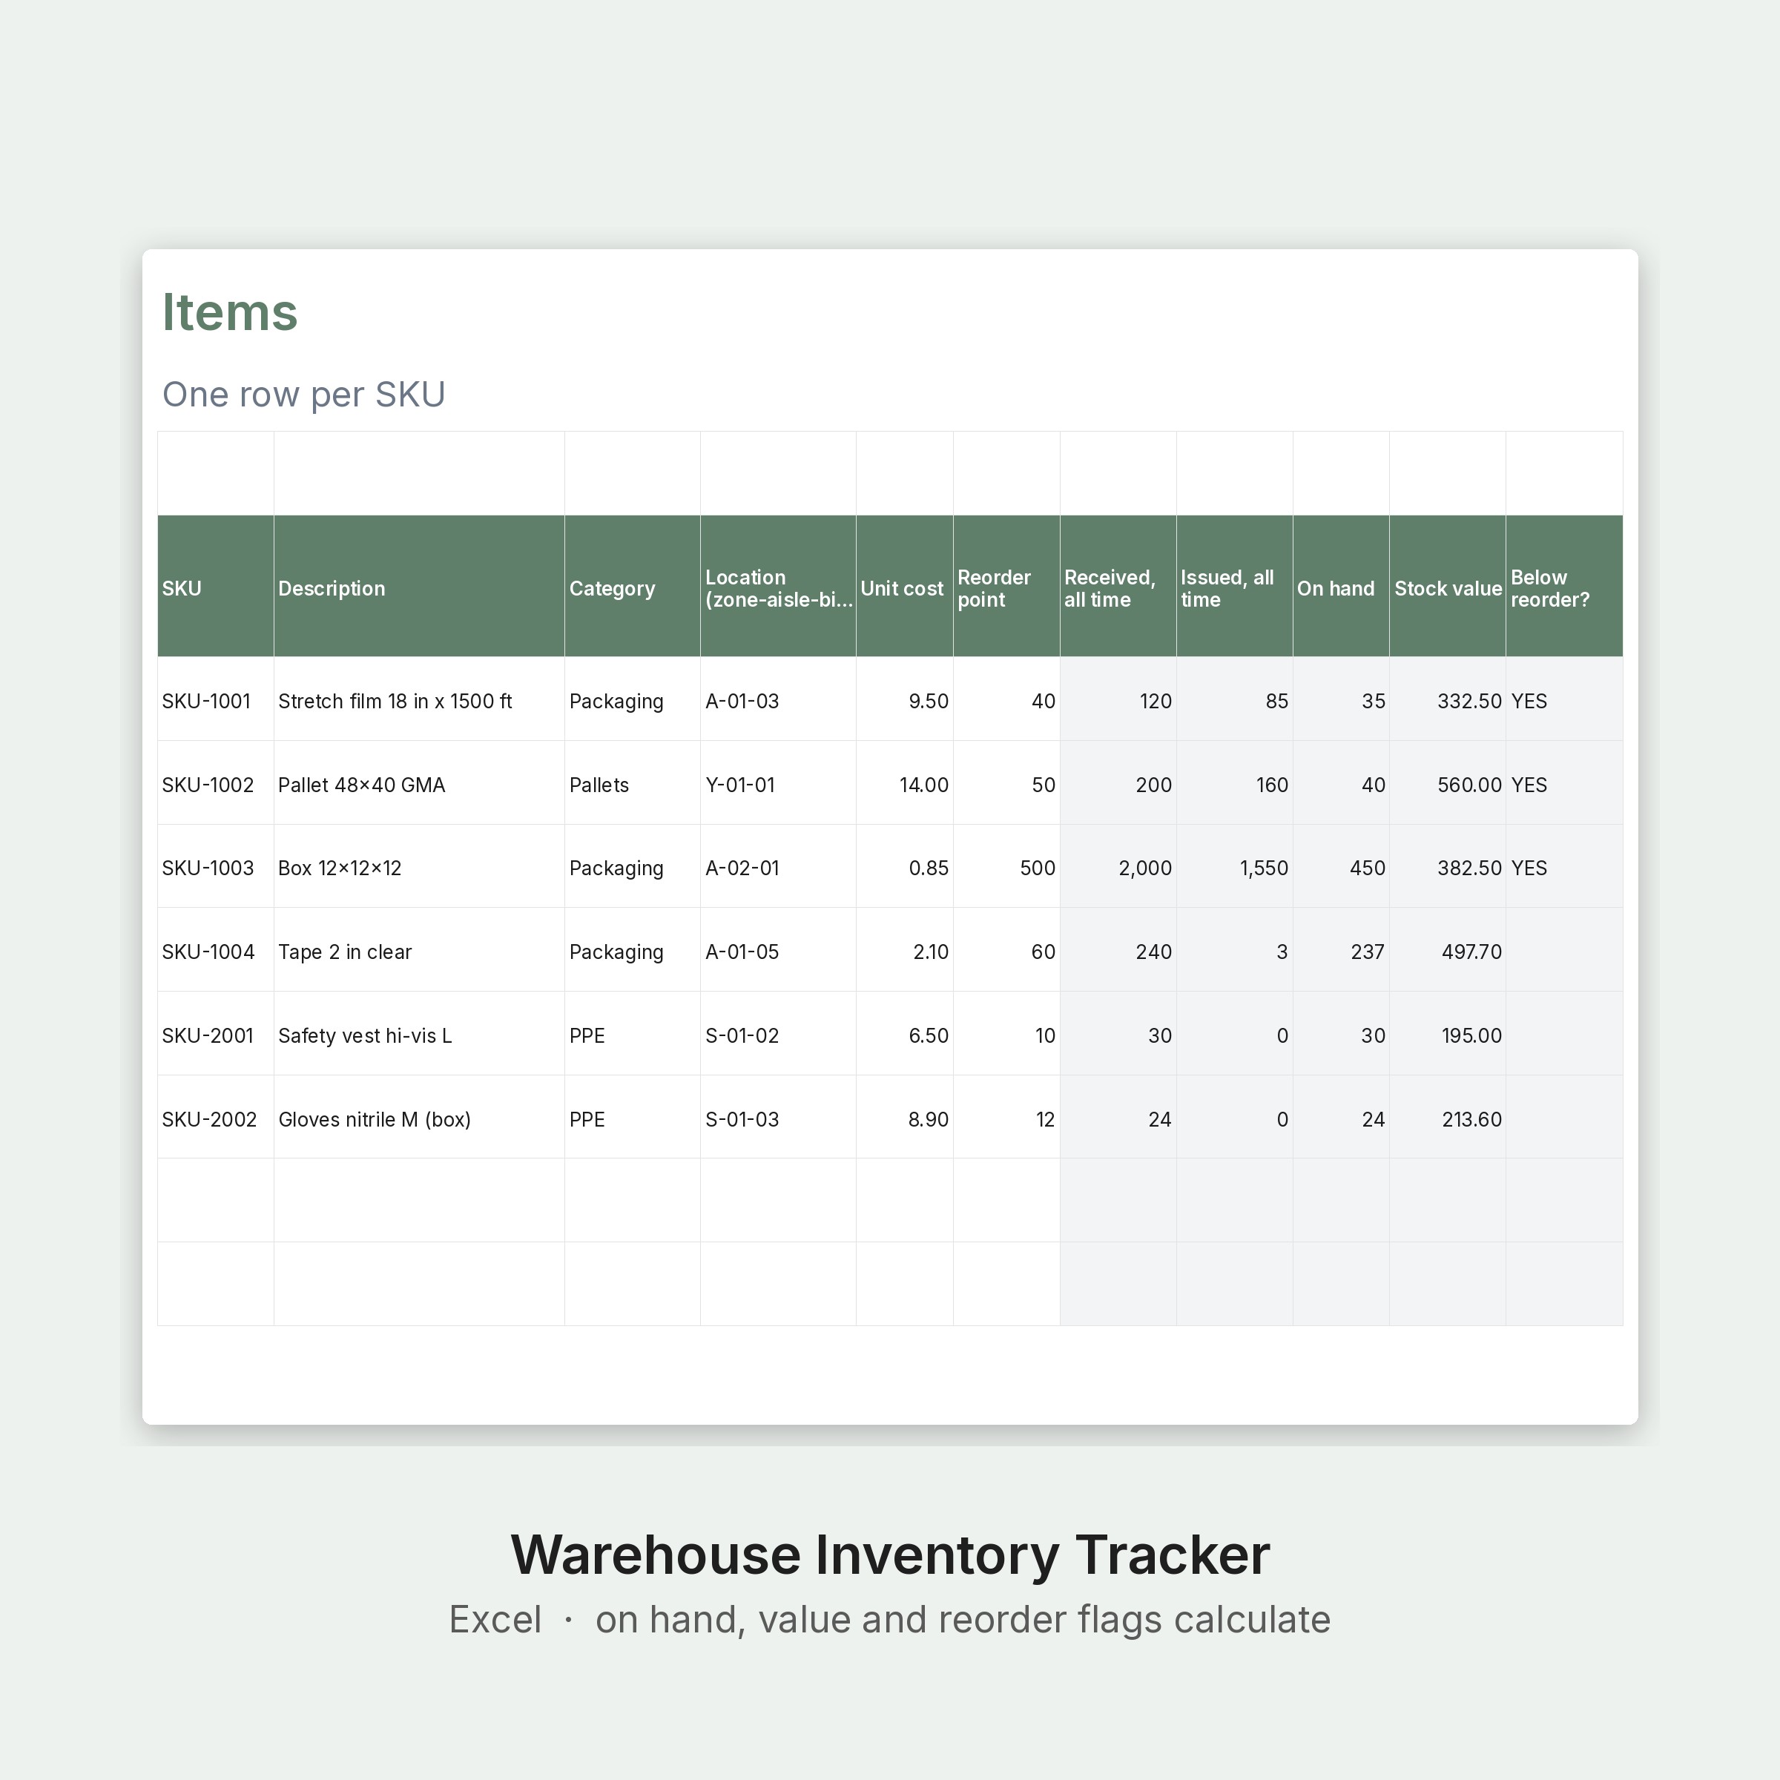Select the SKU-1001 cell
Viewport: 1780px width, 1780px height.
pyautogui.click(x=216, y=699)
